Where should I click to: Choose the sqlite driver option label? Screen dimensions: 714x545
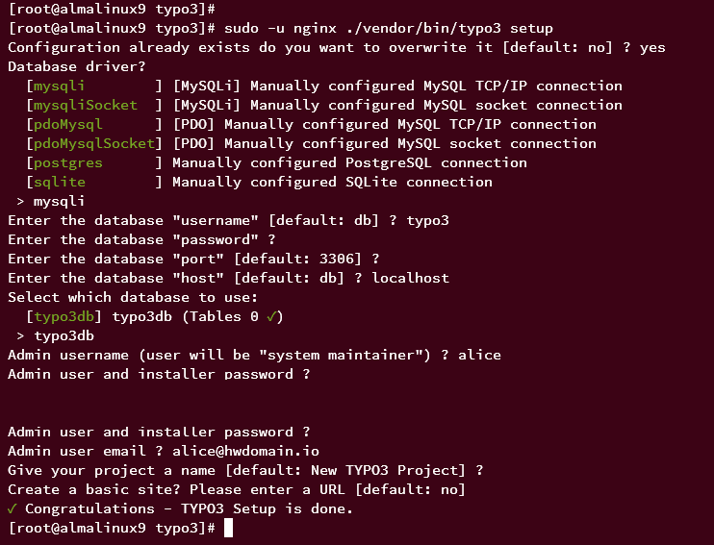[60, 182]
